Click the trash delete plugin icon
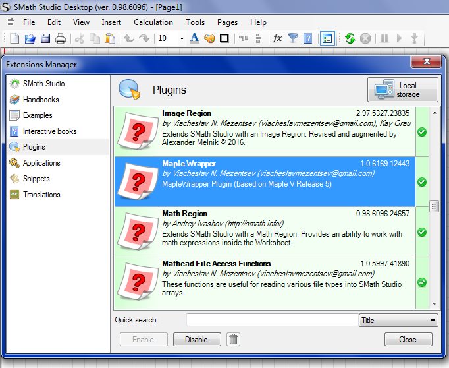 [233, 340]
